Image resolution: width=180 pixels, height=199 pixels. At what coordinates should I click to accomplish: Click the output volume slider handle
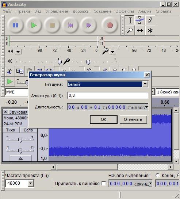tap(60, 62)
